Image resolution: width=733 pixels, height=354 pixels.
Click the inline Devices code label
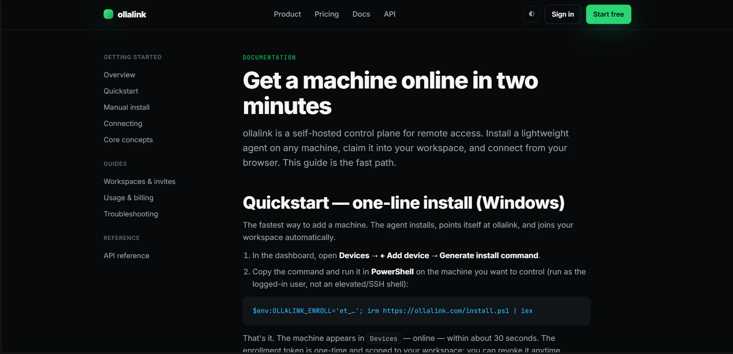click(384, 339)
